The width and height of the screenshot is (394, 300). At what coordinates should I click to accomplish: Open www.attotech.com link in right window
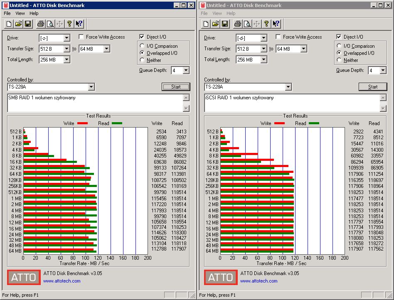pos(259,281)
